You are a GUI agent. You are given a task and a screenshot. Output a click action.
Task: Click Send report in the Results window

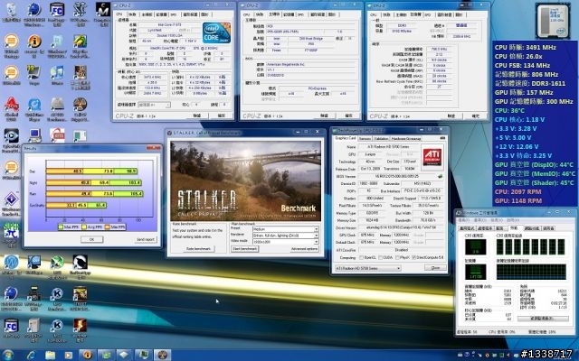click(146, 239)
